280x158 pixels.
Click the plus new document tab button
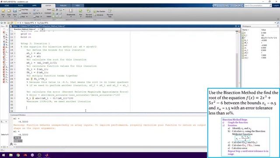pyautogui.click(x=42, y=29)
